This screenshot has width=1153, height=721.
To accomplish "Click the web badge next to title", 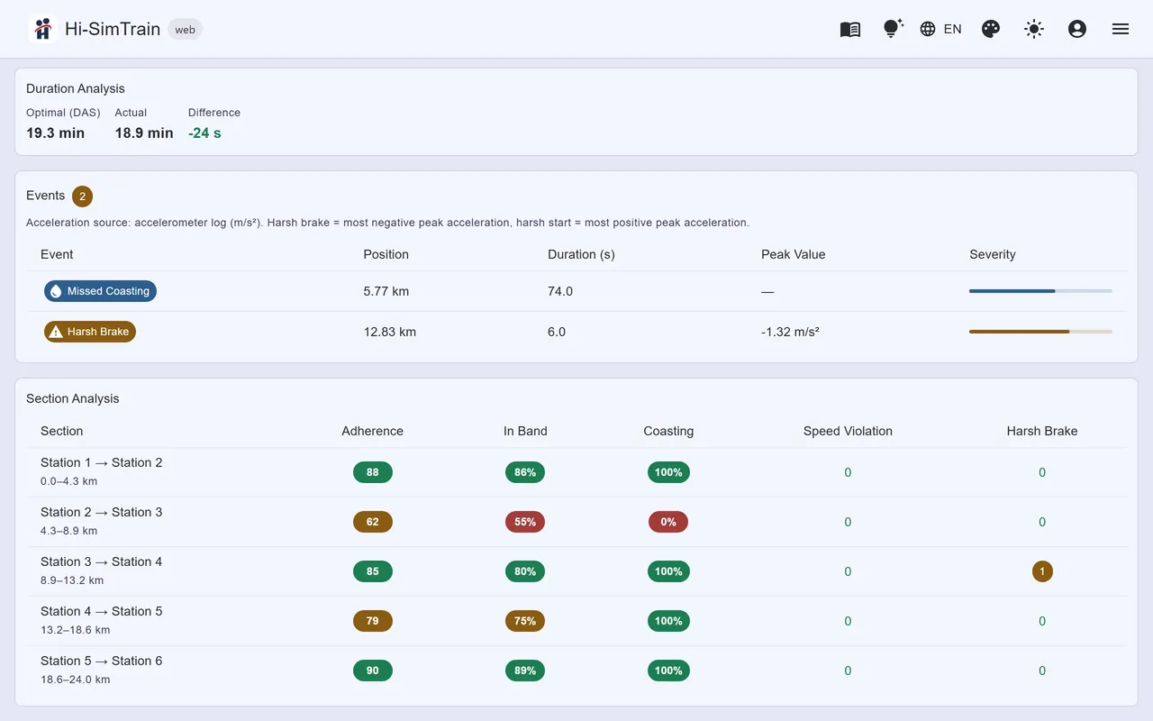I will [x=186, y=30].
